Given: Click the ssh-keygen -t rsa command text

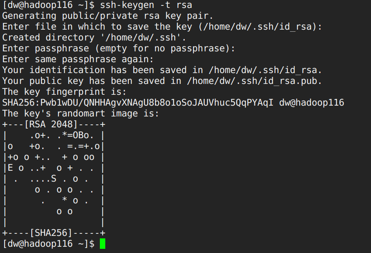Looking at the screenshot, I should pyautogui.click(x=146, y=5).
